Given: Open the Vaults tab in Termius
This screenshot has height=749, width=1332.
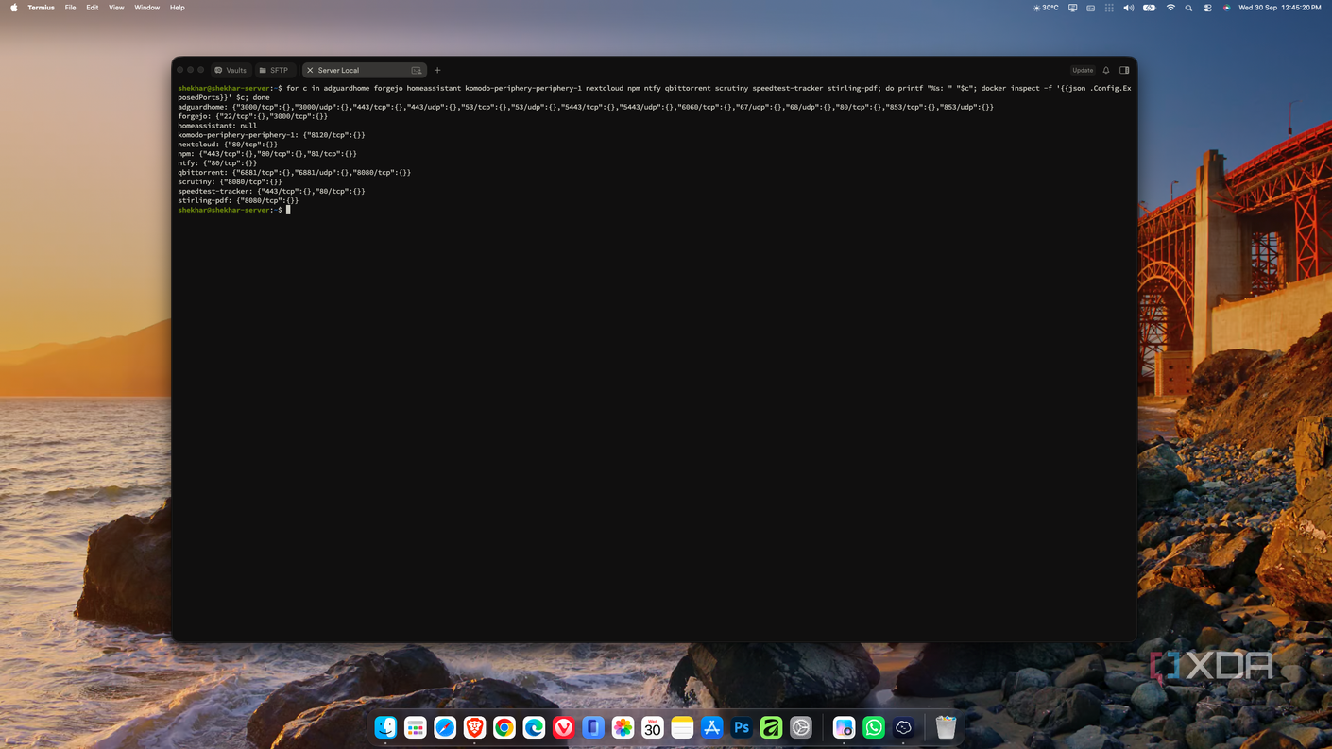Looking at the screenshot, I should click(x=231, y=70).
